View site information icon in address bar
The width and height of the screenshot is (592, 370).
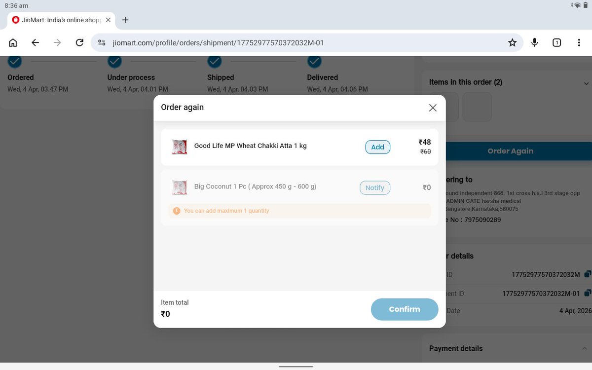point(102,43)
